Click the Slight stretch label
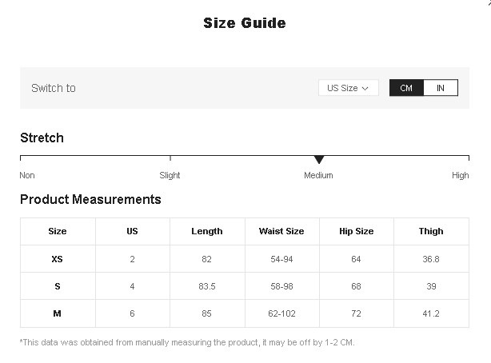Image resolution: width=491 pixels, height=363 pixels. 170,175
